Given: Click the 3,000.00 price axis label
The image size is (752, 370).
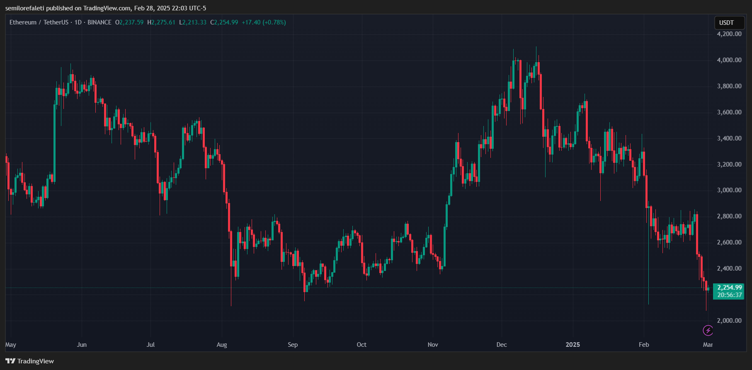Looking at the screenshot, I should (729, 190).
